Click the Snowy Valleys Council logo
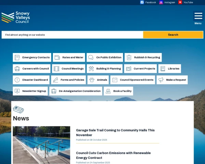Screen dimensions: 205x164 (x=16, y=17)
